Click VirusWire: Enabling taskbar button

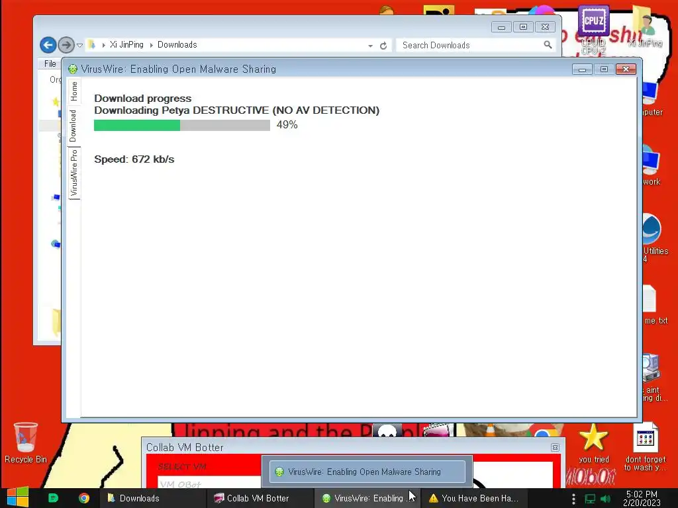367,498
